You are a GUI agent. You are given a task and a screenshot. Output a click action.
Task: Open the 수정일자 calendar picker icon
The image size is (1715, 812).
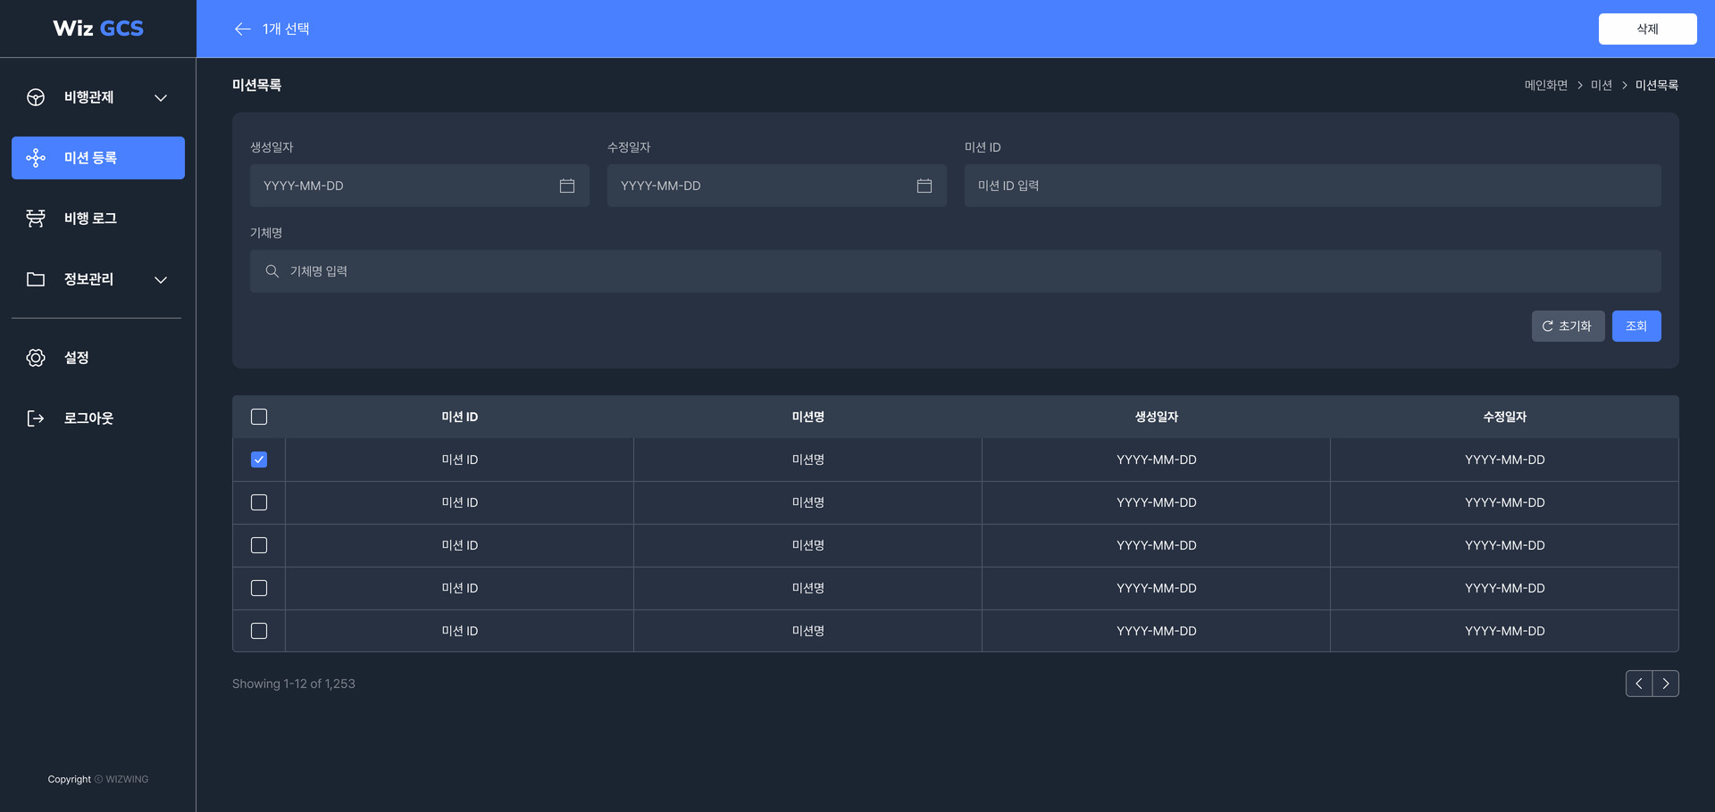point(924,186)
